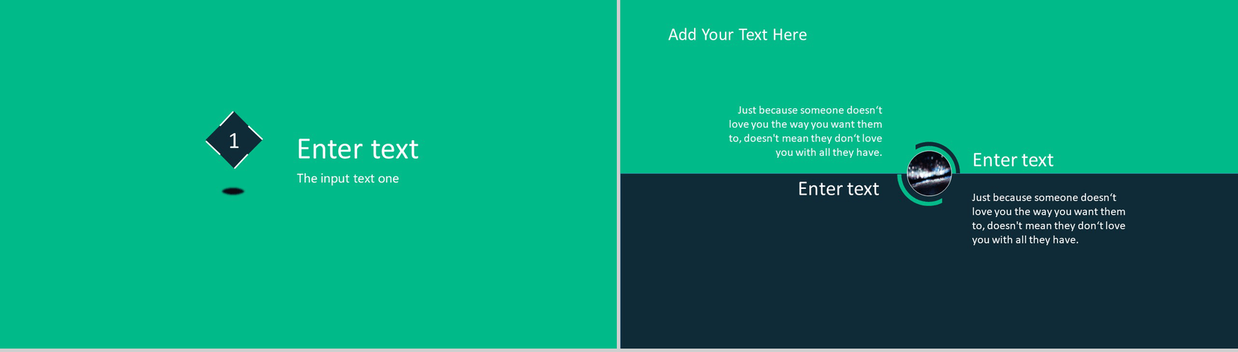
Task: Select the large "Enter text" title beside the diamond
Action: 357,149
